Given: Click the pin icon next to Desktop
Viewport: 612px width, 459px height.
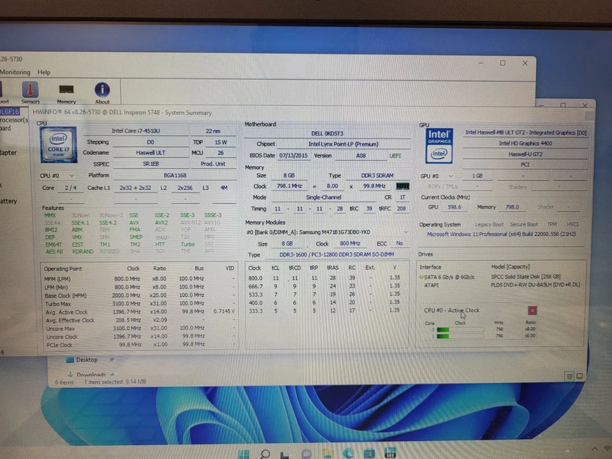Looking at the screenshot, I should [x=112, y=359].
